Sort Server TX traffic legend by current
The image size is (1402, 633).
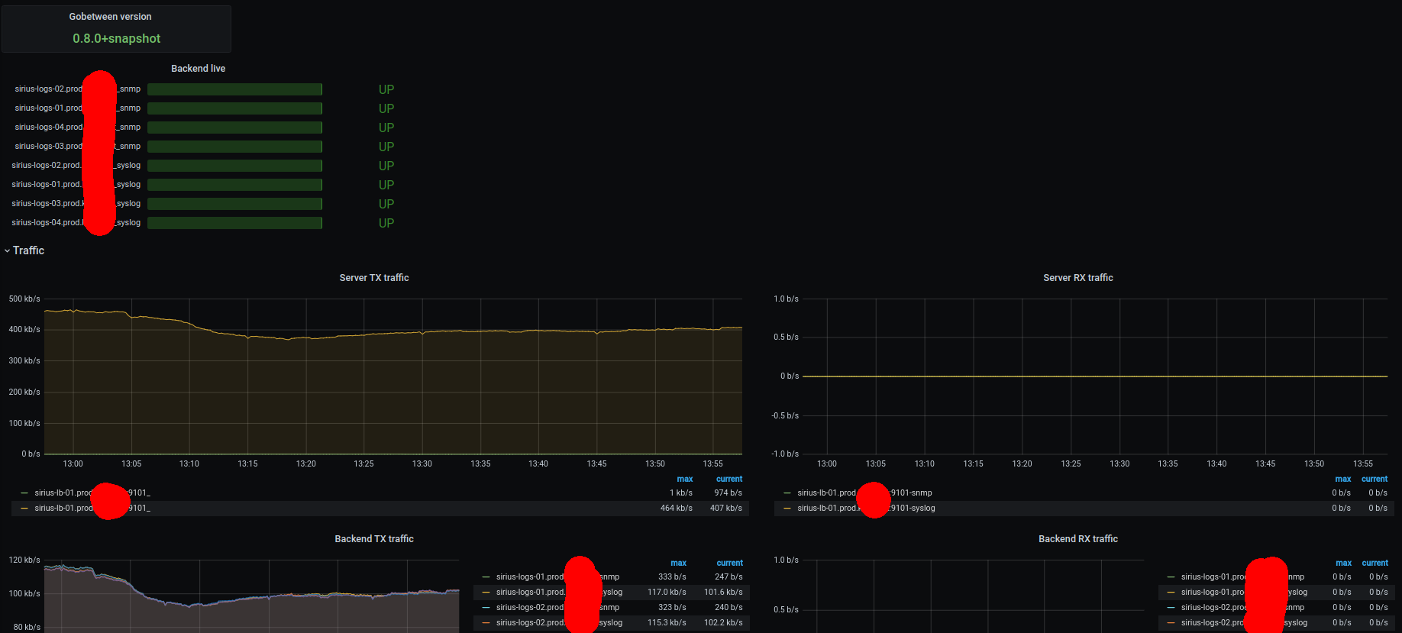point(729,480)
